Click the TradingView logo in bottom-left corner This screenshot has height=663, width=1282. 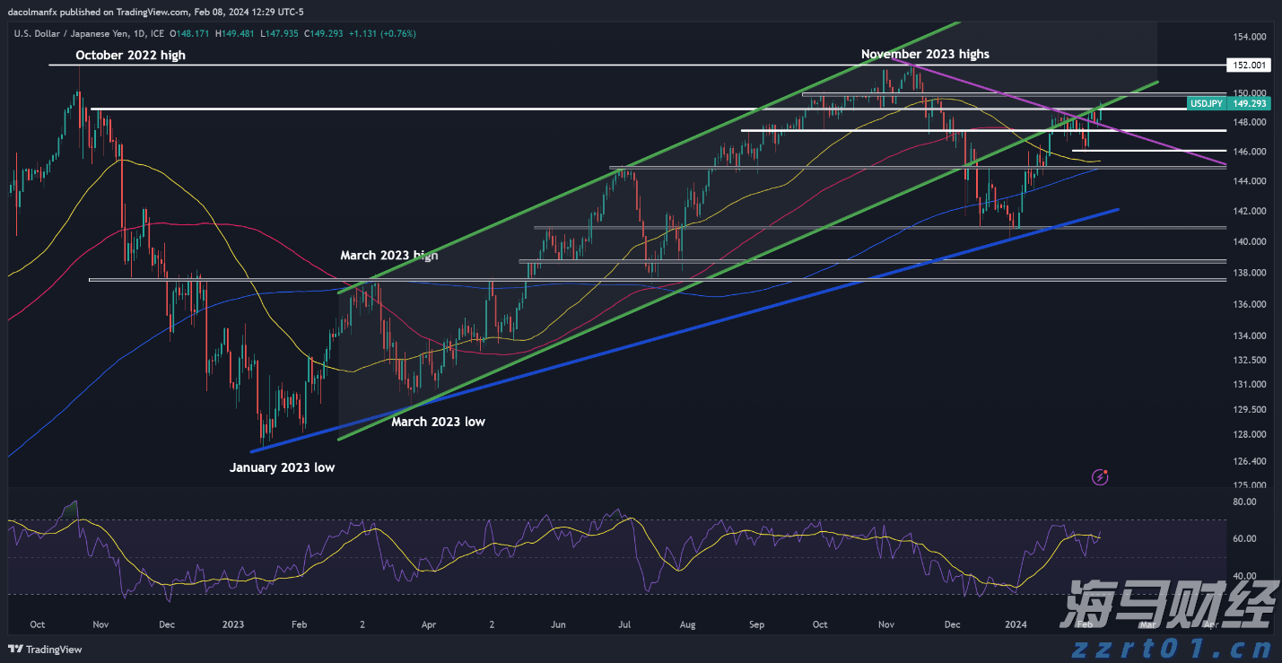pyautogui.click(x=45, y=650)
